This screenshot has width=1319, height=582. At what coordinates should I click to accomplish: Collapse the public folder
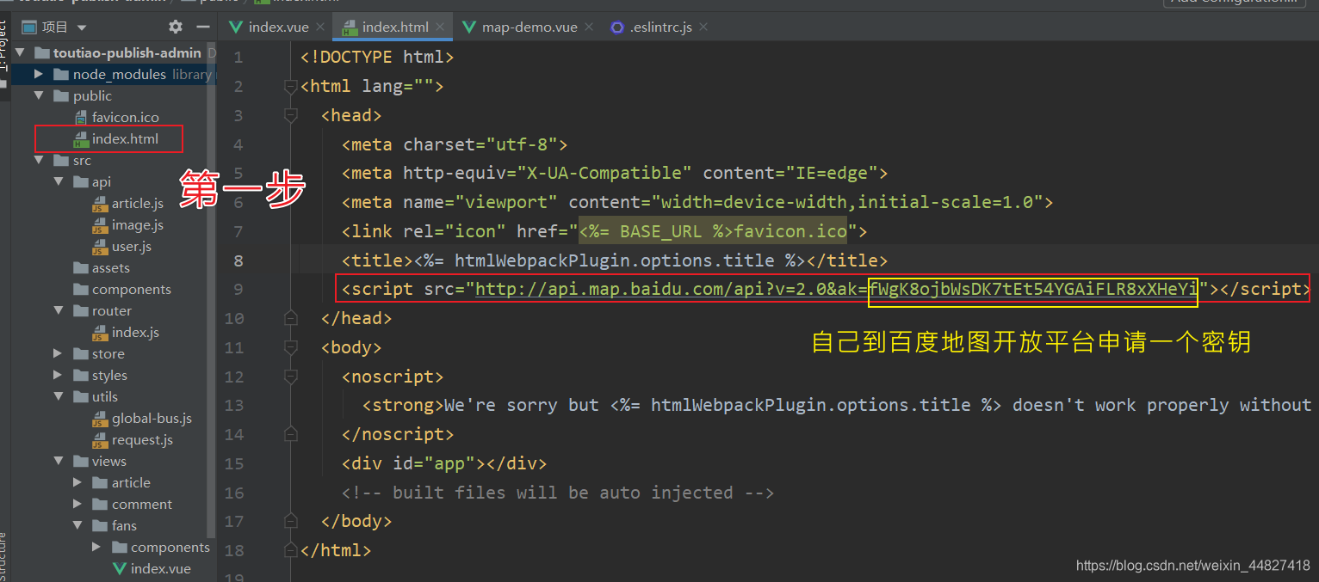[39, 95]
